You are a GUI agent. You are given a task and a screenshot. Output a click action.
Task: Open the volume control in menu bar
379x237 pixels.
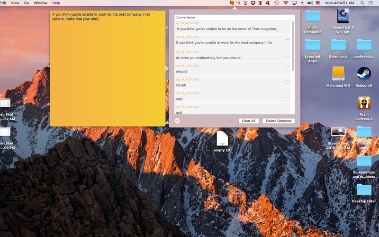[310, 3]
